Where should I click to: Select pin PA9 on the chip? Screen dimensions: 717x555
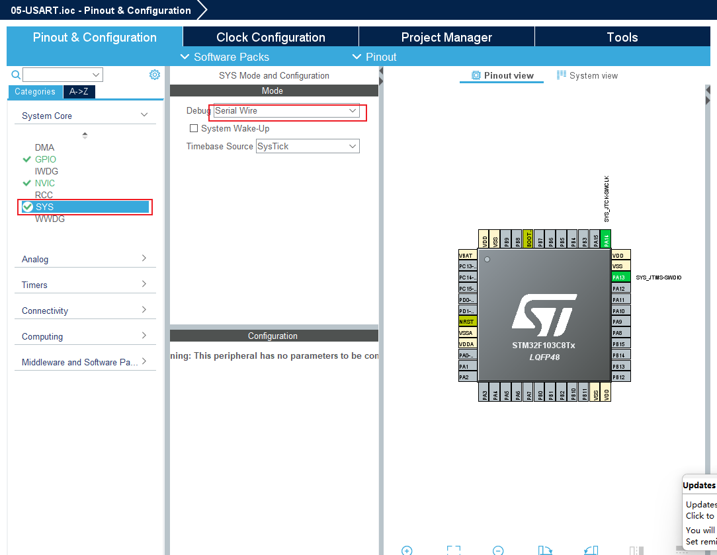click(621, 322)
